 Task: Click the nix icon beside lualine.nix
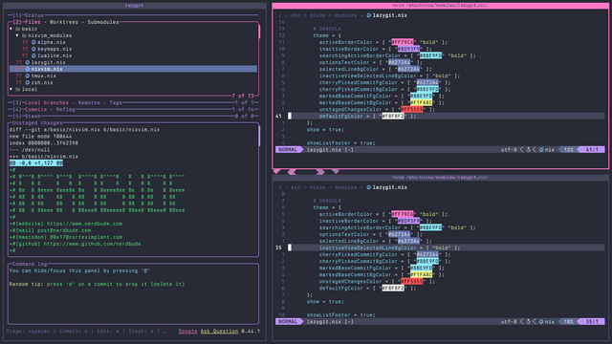(33, 55)
